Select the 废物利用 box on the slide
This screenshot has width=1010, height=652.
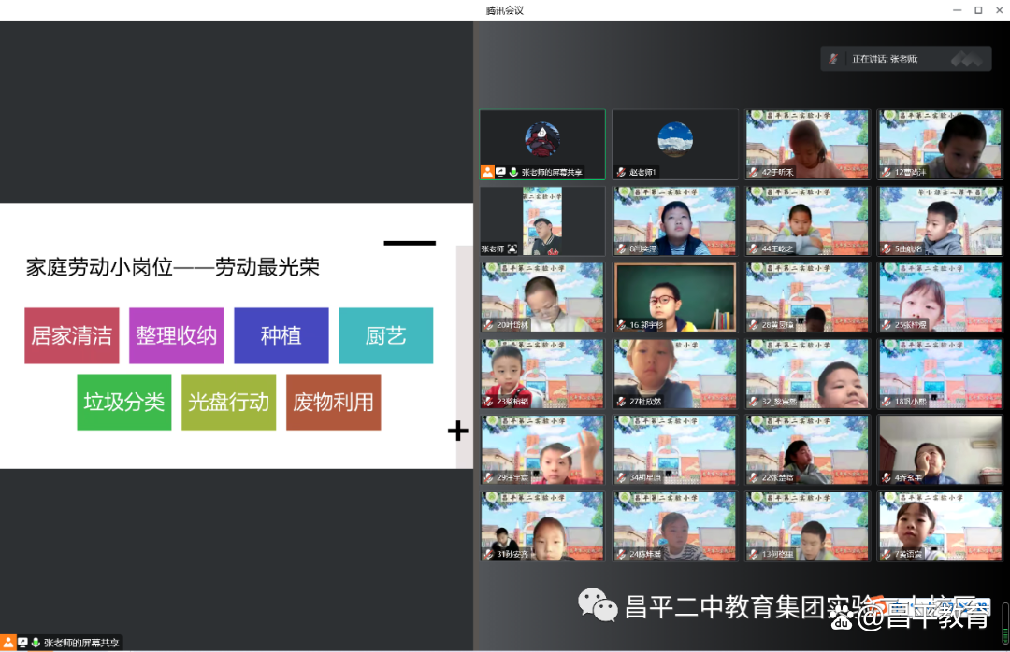pyautogui.click(x=334, y=403)
